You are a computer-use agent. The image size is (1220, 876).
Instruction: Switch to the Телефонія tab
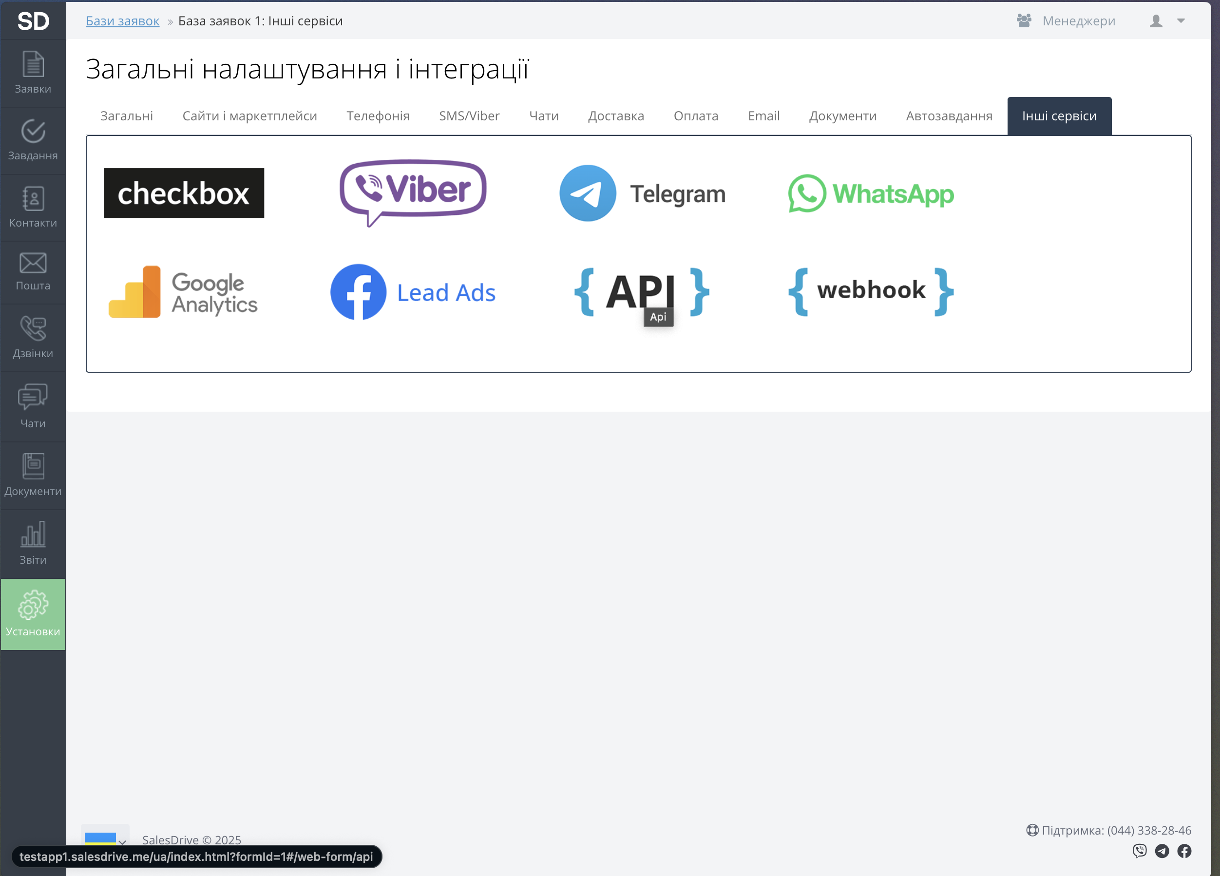(378, 116)
